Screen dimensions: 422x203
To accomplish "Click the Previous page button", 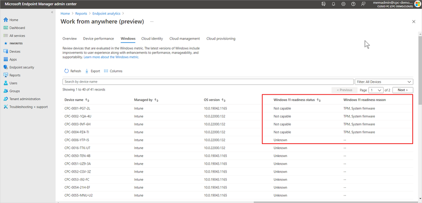I will (345, 90).
